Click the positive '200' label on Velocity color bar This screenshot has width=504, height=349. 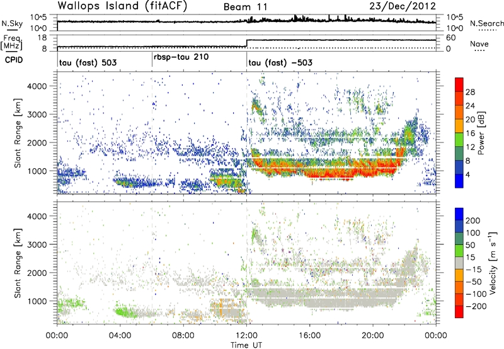pos(473,220)
